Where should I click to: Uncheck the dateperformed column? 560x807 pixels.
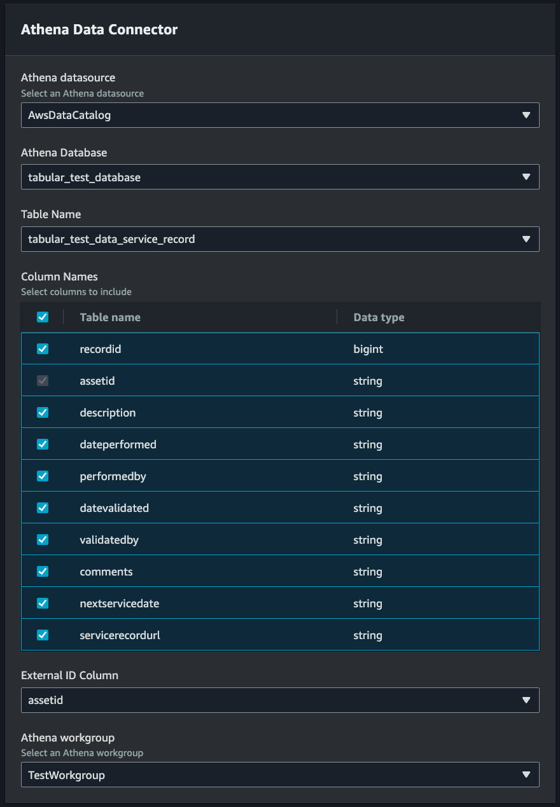(42, 444)
